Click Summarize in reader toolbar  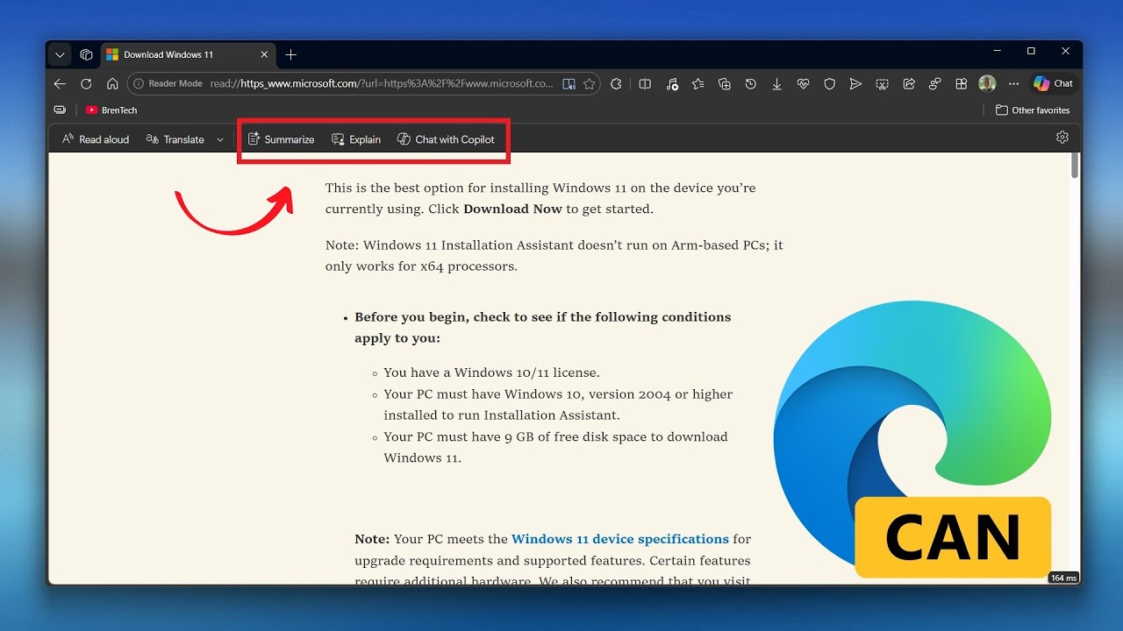pos(281,139)
